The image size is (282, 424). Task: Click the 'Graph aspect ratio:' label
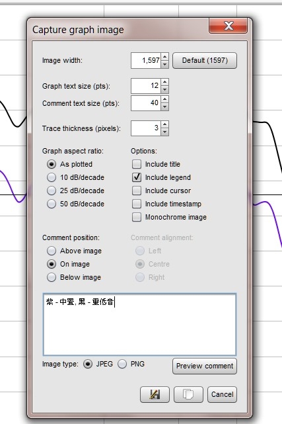click(x=73, y=151)
